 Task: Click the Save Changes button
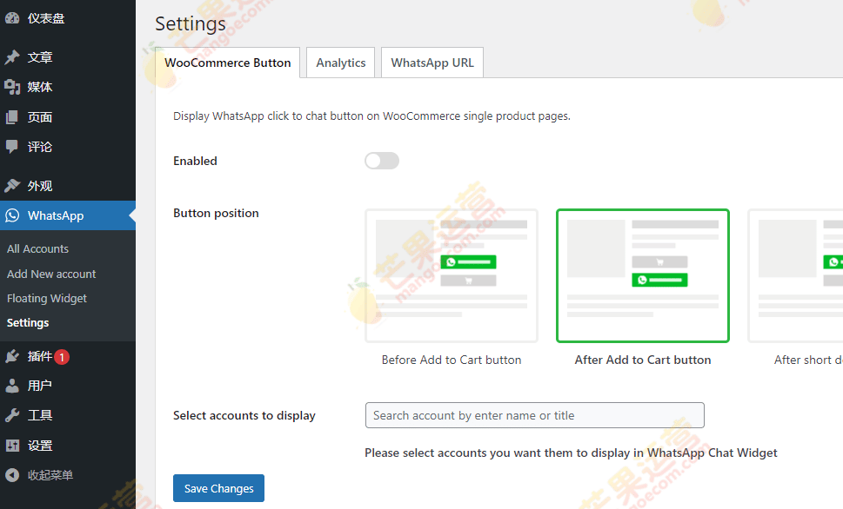[218, 488]
